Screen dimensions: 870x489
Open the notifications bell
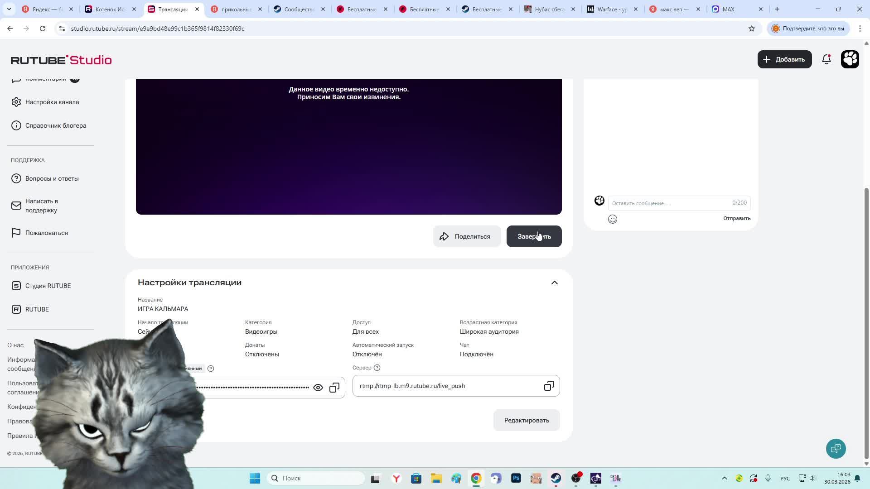coord(826,59)
